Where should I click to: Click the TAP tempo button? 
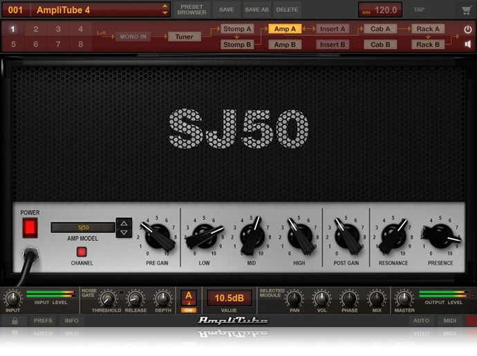pos(419,10)
